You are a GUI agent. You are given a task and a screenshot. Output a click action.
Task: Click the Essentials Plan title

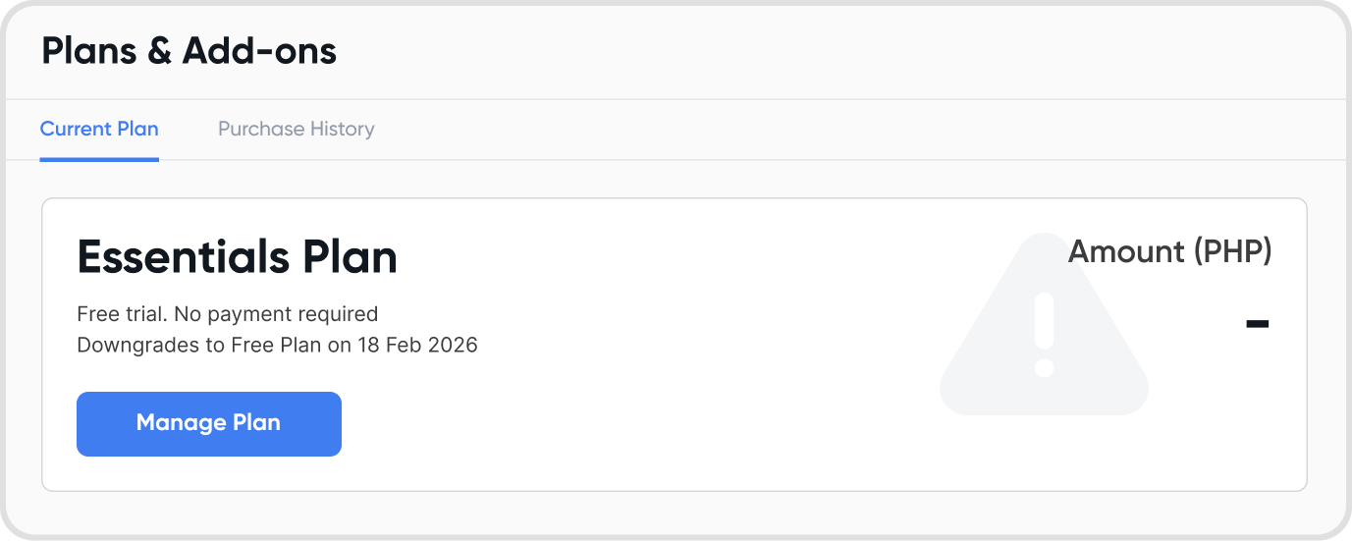pyautogui.click(x=237, y=257)
